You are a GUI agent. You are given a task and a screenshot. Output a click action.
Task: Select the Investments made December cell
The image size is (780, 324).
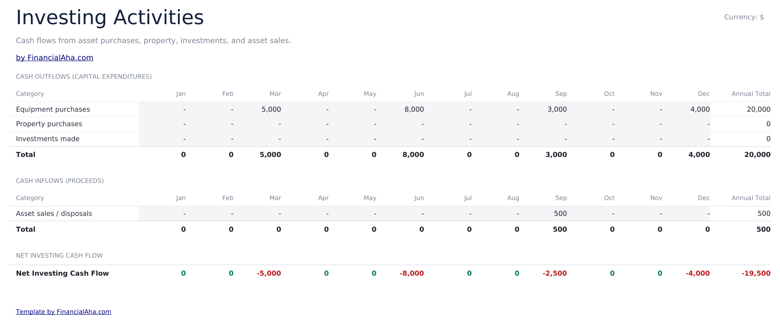point(687,139)
